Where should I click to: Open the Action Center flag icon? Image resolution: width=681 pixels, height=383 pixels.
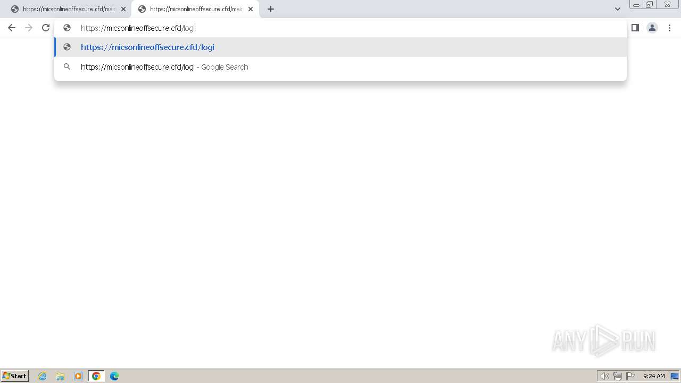pyautogui.click(x=630, y=376)
